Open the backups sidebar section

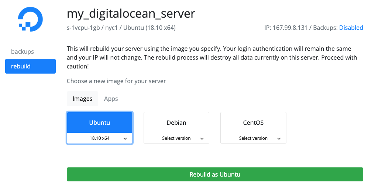(23, 52)
